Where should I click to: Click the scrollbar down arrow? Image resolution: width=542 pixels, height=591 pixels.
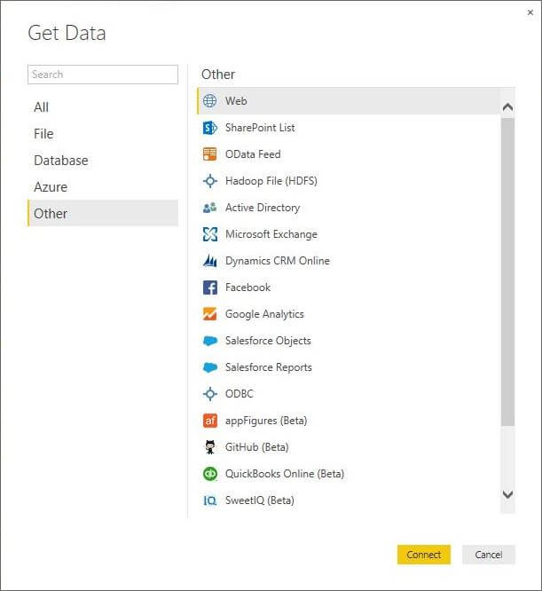click(x=507, y=494)
